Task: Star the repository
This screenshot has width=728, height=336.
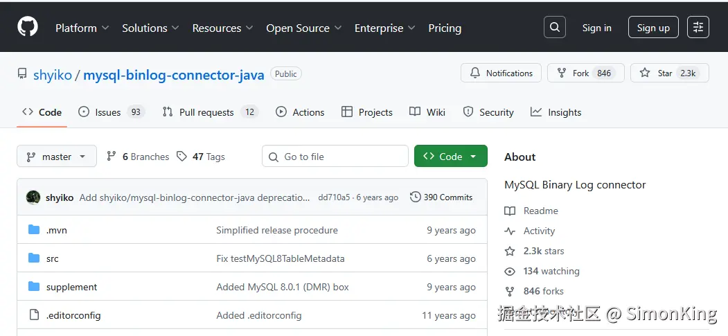Action: pyautogui.click(x=657, y=73)
